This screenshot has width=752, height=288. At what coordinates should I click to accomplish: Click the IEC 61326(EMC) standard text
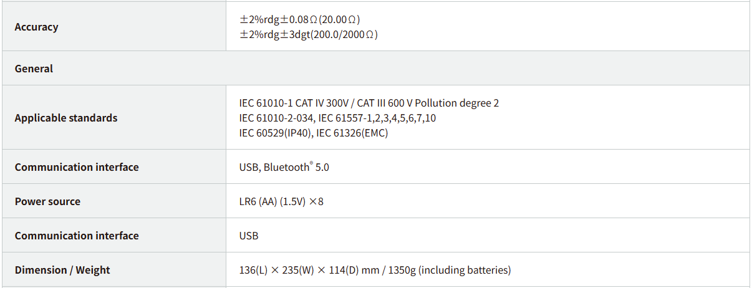pyautogui.click(x=352, y=133)
